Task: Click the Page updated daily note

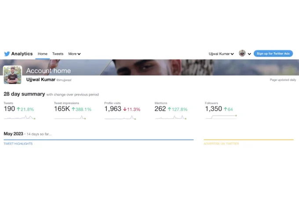Action: click(283, 80)
